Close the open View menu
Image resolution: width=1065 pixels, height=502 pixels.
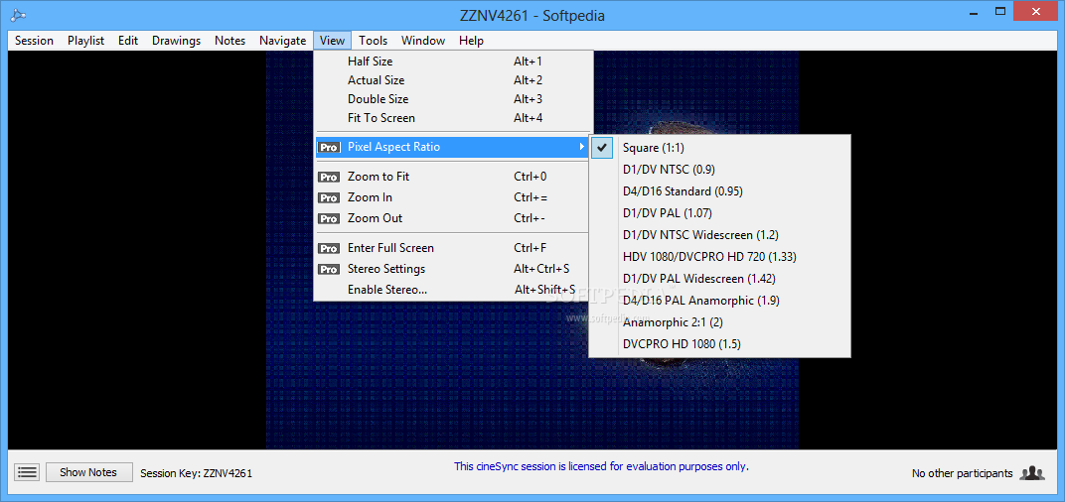(x=332, y=41)
